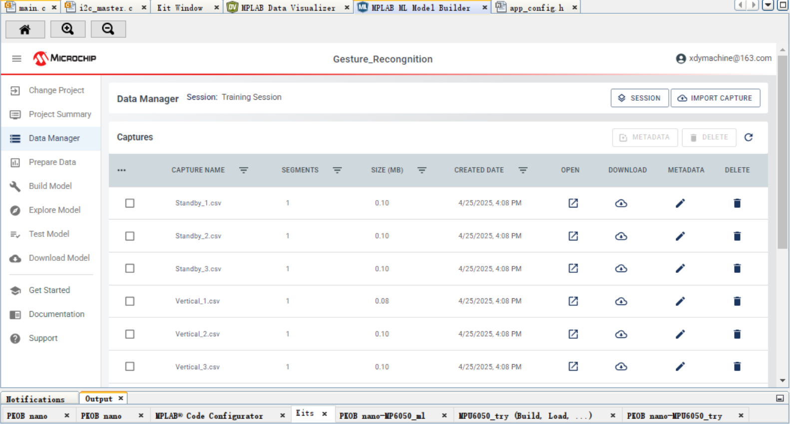This screenshot has width=790, height=424.
Task: Open the Created Date column filter
Action: pos(523,170)
